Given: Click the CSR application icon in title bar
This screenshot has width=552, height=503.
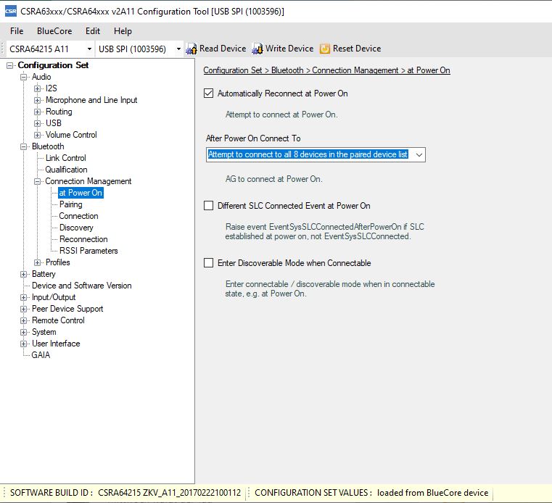Looking at the screenshot, I should tap(10, 11).
